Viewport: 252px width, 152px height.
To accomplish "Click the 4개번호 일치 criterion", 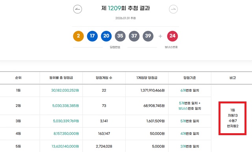I will [x=190, y=134].
